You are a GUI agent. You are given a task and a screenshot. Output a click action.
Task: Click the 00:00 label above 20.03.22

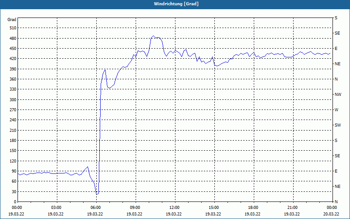tap(332, 208)
